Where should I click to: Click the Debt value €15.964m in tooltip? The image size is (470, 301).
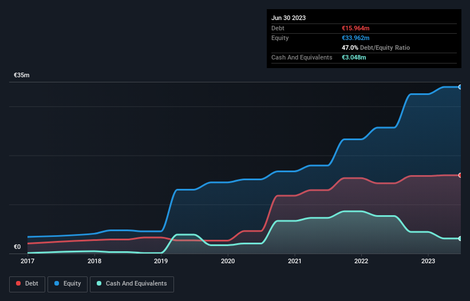356,28
